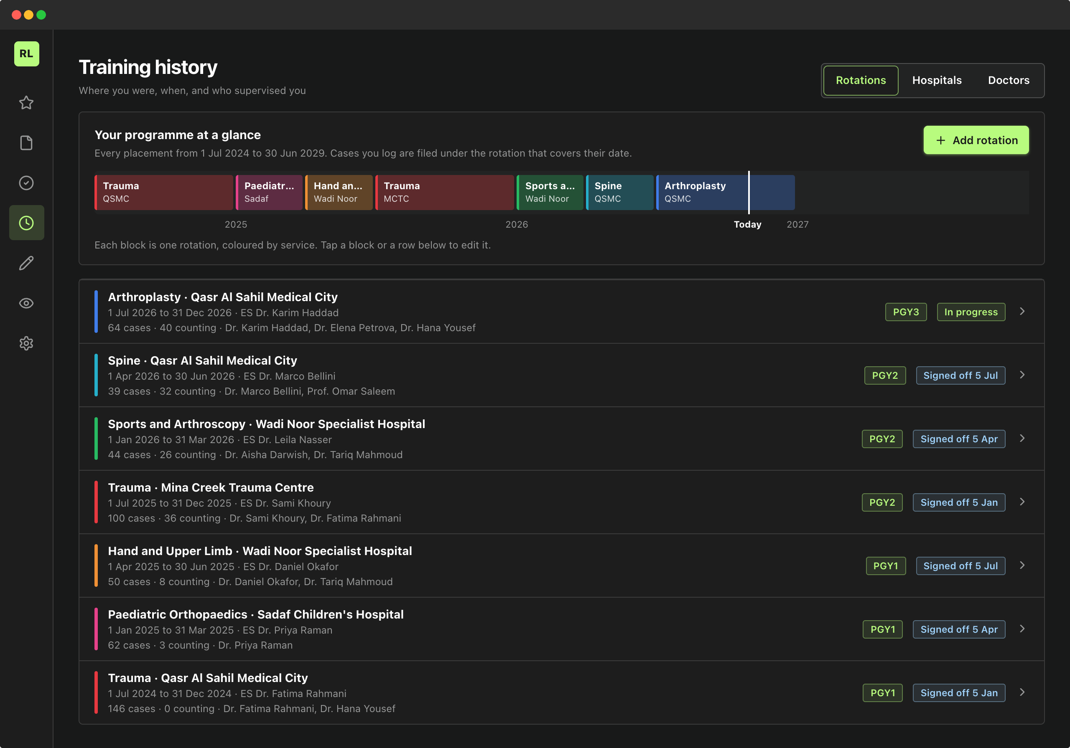This screenshot has height=748, width=1070.
Task: Switch to the Rotations tab
Action: tap(860, 80)
